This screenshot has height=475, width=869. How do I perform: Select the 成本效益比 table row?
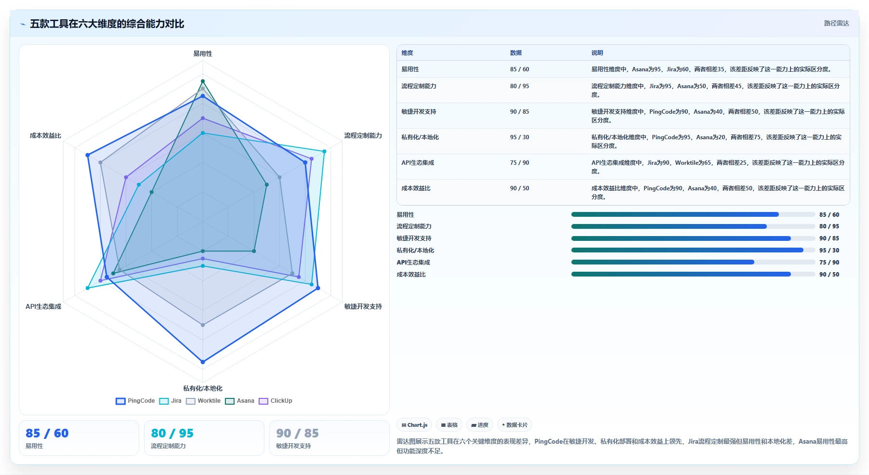[623, 192]
